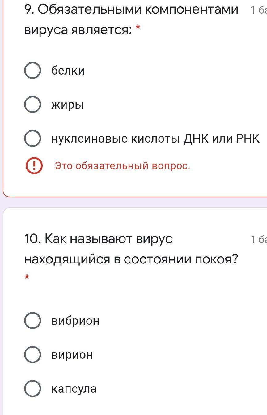Viewport: 267px width, 415px height.
Task: Choose the 'вирион' radio option
Action: 32,354
